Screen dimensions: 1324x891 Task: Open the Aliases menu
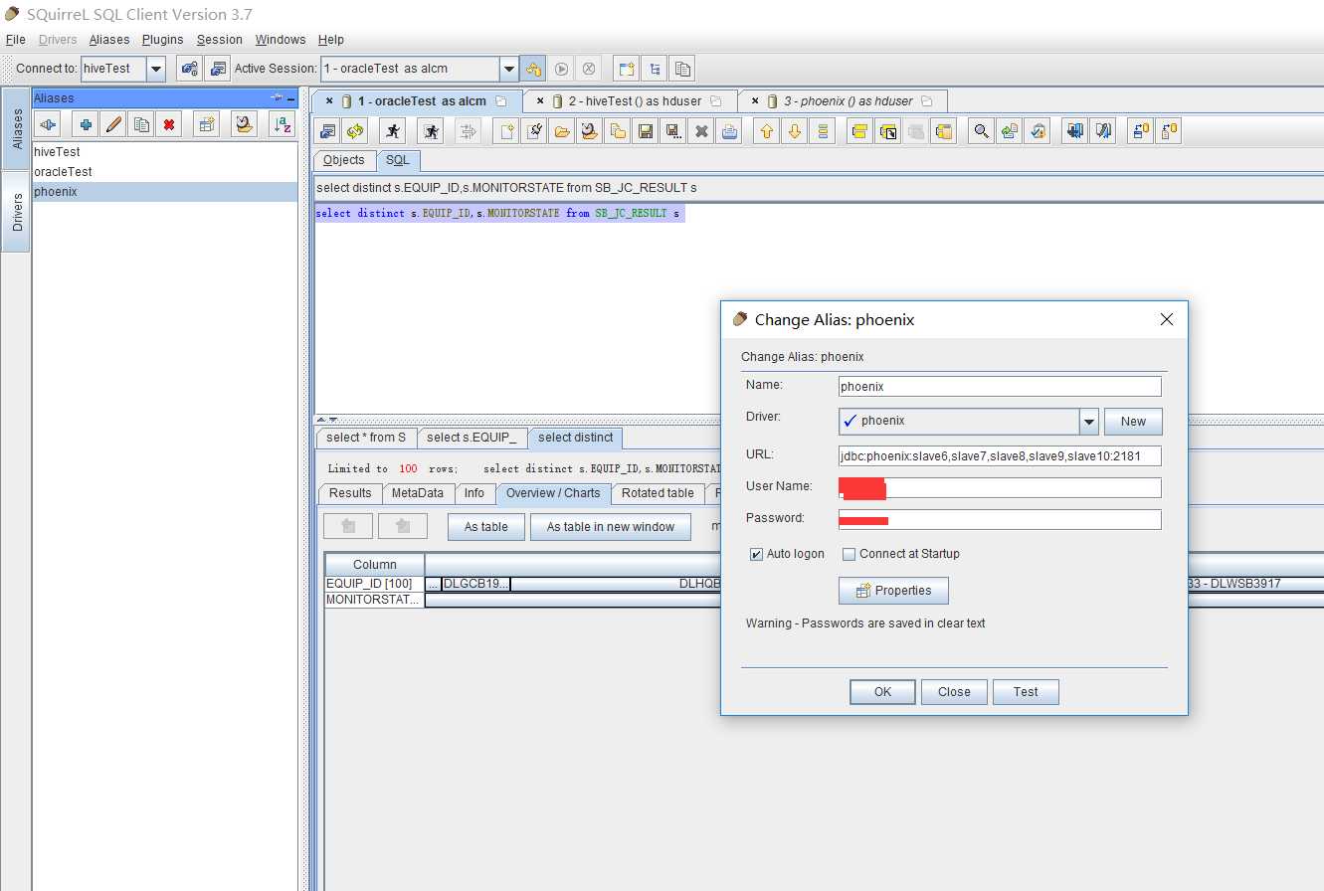click(x=109, y=40)
